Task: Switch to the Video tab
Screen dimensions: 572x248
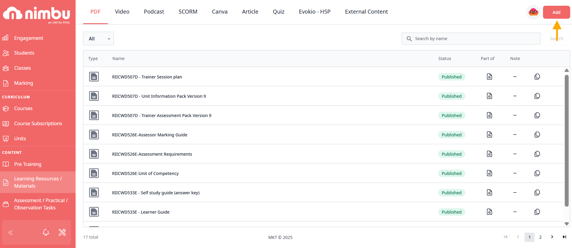Action: point(122,12)
